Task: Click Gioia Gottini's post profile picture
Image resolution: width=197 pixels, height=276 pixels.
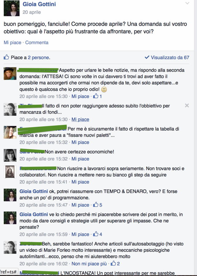Action: pos(12,8)
